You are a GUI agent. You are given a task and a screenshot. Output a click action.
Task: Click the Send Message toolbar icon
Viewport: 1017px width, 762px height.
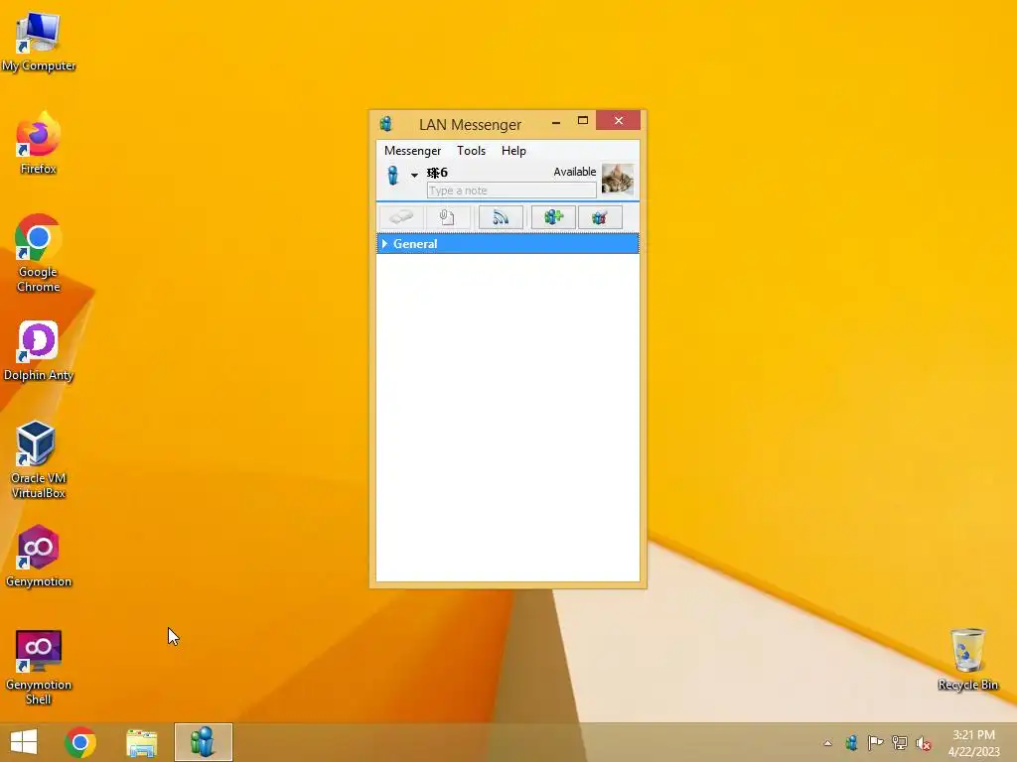401,217
